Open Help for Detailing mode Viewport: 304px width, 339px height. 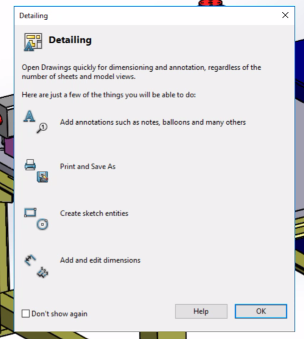201,312
